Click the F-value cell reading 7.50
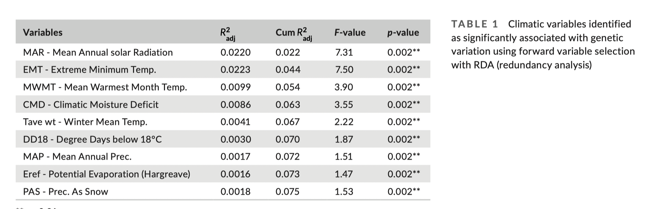651x209 pixels. 344,70
